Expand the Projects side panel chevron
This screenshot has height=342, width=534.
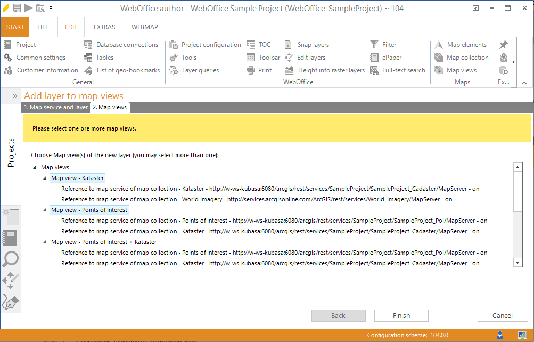pos(15,96)
